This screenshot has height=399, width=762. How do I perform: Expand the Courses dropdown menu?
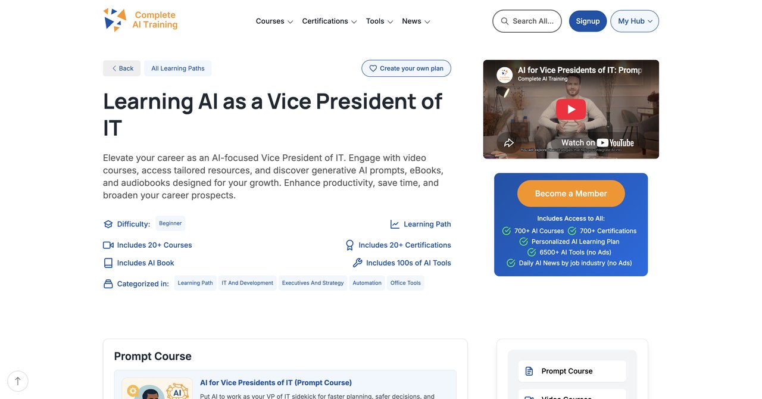274,21
